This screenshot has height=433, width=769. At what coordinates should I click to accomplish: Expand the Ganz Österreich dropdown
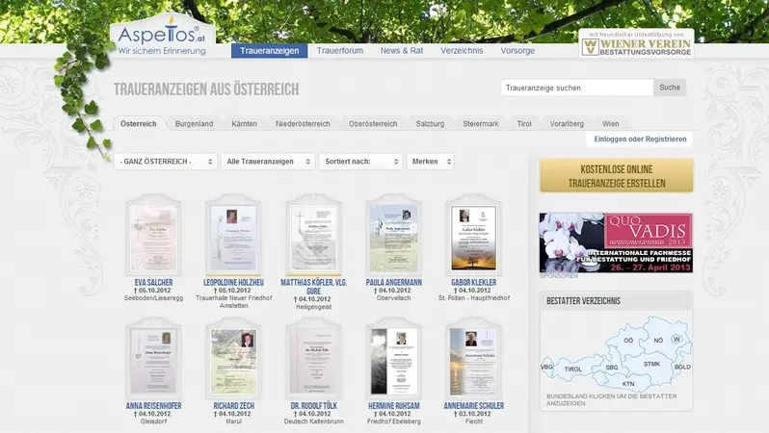pos(166,161)
